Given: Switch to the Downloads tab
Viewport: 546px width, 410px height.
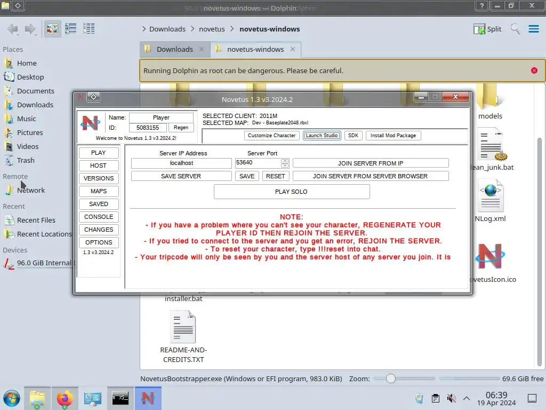Looking at the screenshot, I should (175, 50).
